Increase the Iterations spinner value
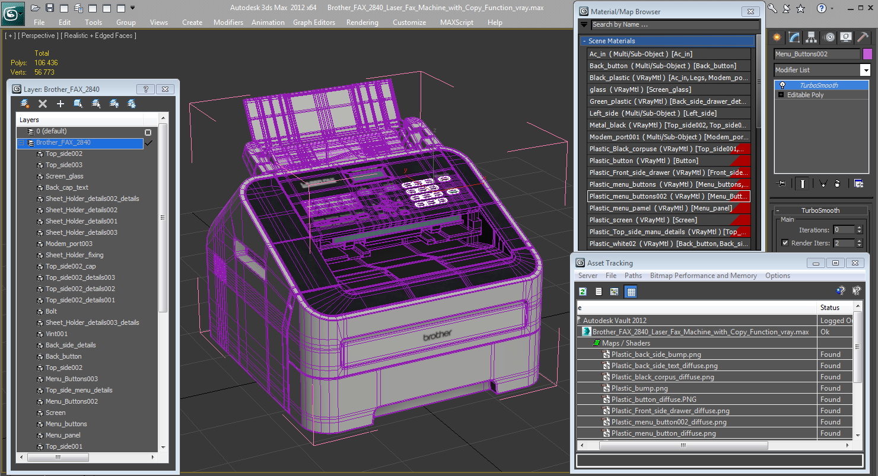This screenshot has height=476, width=878. click(x=858, y=228)
